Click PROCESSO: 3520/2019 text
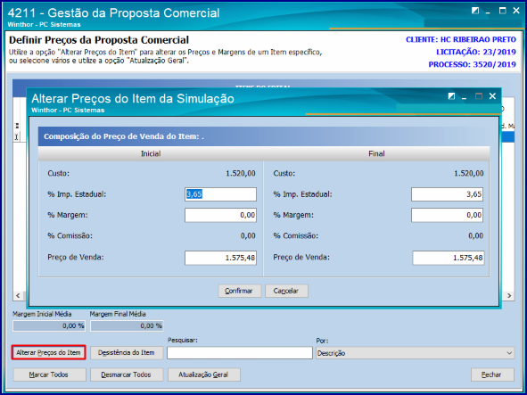 [473, 64]
